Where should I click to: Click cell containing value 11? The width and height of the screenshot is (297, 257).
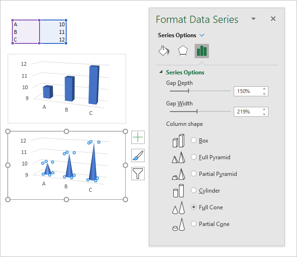53,32
